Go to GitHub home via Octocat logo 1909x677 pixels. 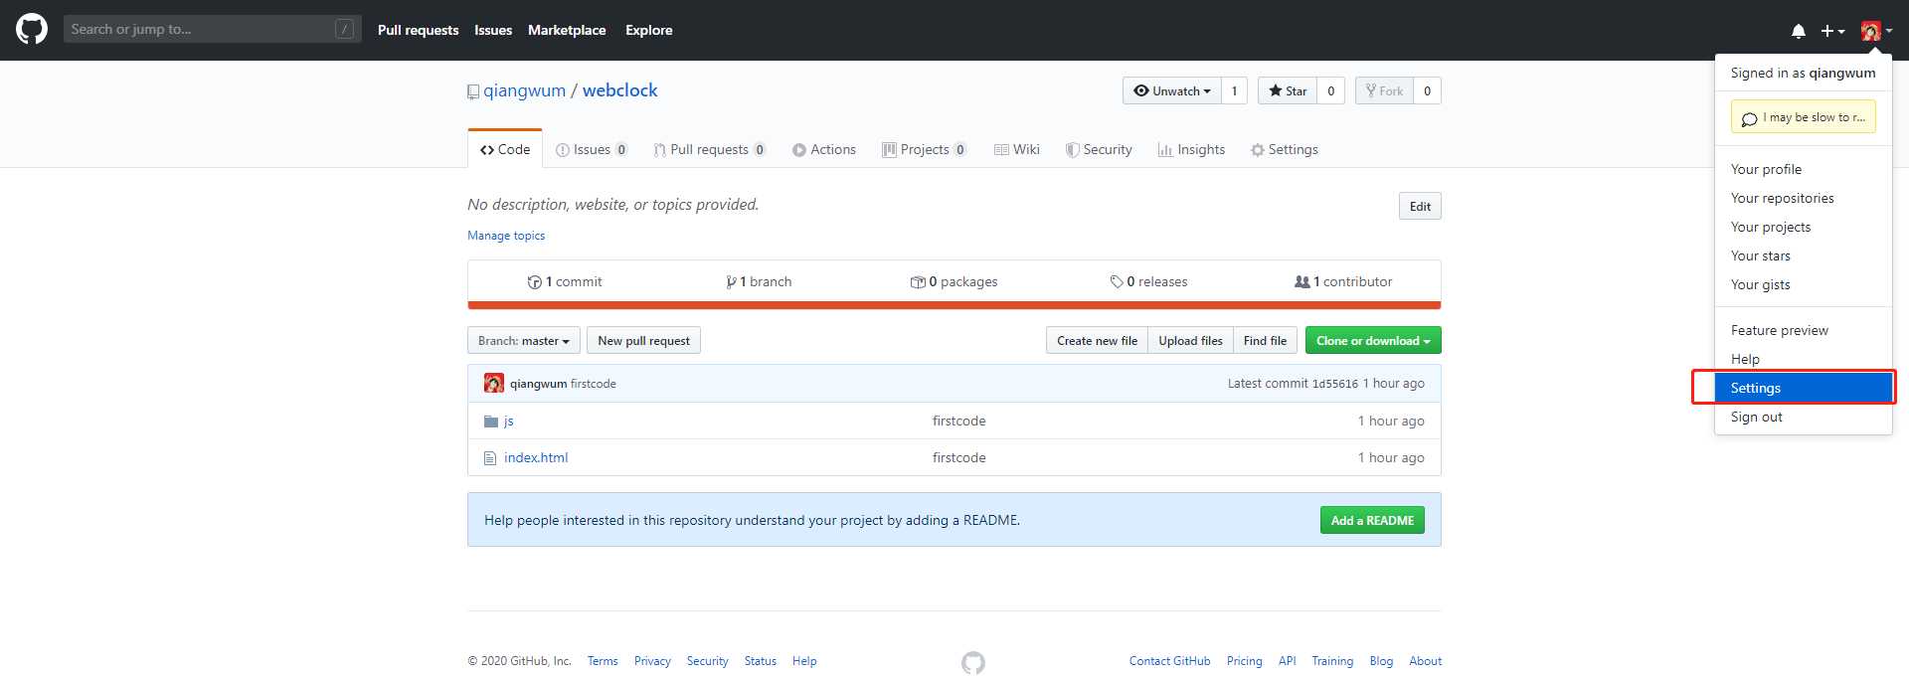point(32,30)
